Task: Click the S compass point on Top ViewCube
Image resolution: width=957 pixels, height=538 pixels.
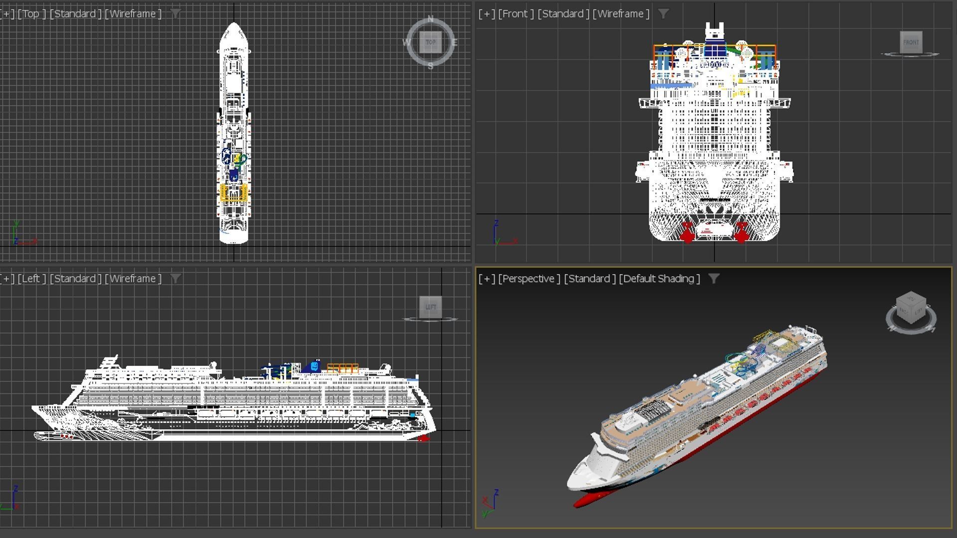Action: (x=431, y=65)
